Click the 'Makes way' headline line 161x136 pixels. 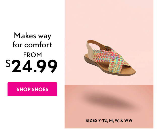32,36
